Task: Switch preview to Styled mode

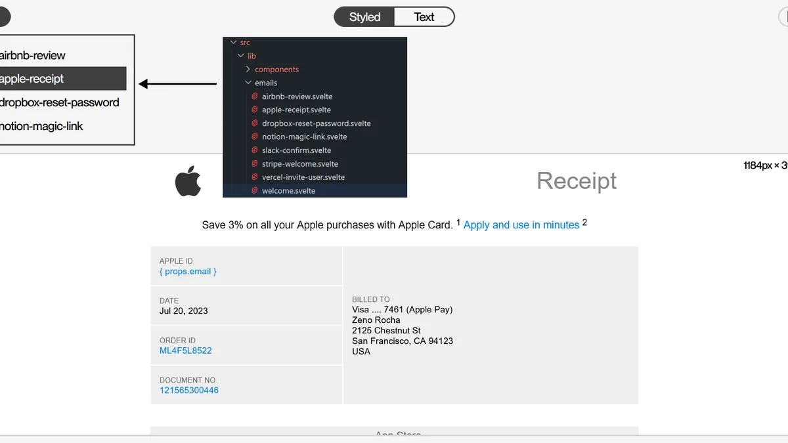Action: coord(364,17)
